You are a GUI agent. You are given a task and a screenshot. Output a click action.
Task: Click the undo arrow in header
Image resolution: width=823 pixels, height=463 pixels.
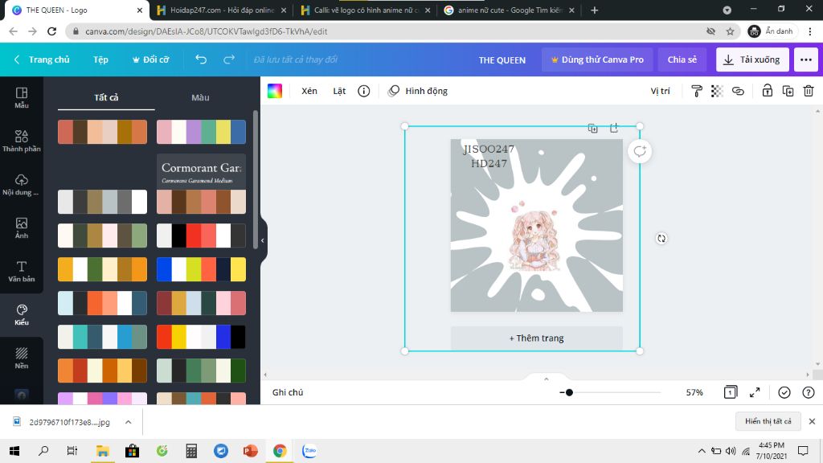point(201,59)
